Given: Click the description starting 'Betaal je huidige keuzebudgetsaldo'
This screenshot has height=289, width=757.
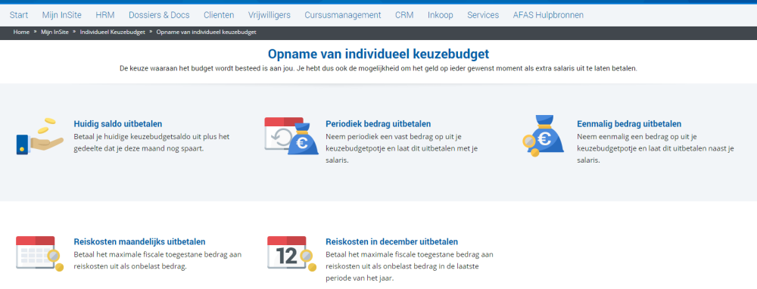Looking at the screenshot, I should pos(151,143).
